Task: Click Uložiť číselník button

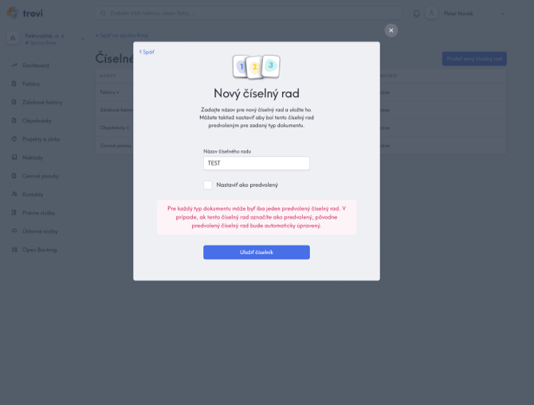Action: (x=257, y=252)
